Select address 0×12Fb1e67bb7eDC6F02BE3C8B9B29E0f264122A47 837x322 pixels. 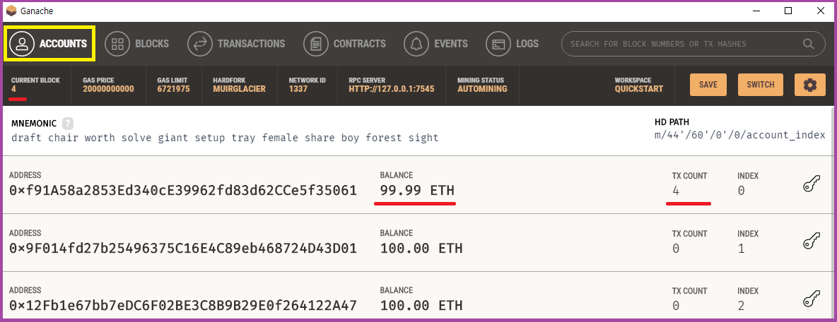pos(183,306)
